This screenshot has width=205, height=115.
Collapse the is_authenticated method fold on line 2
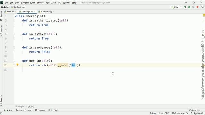point(14,20)
